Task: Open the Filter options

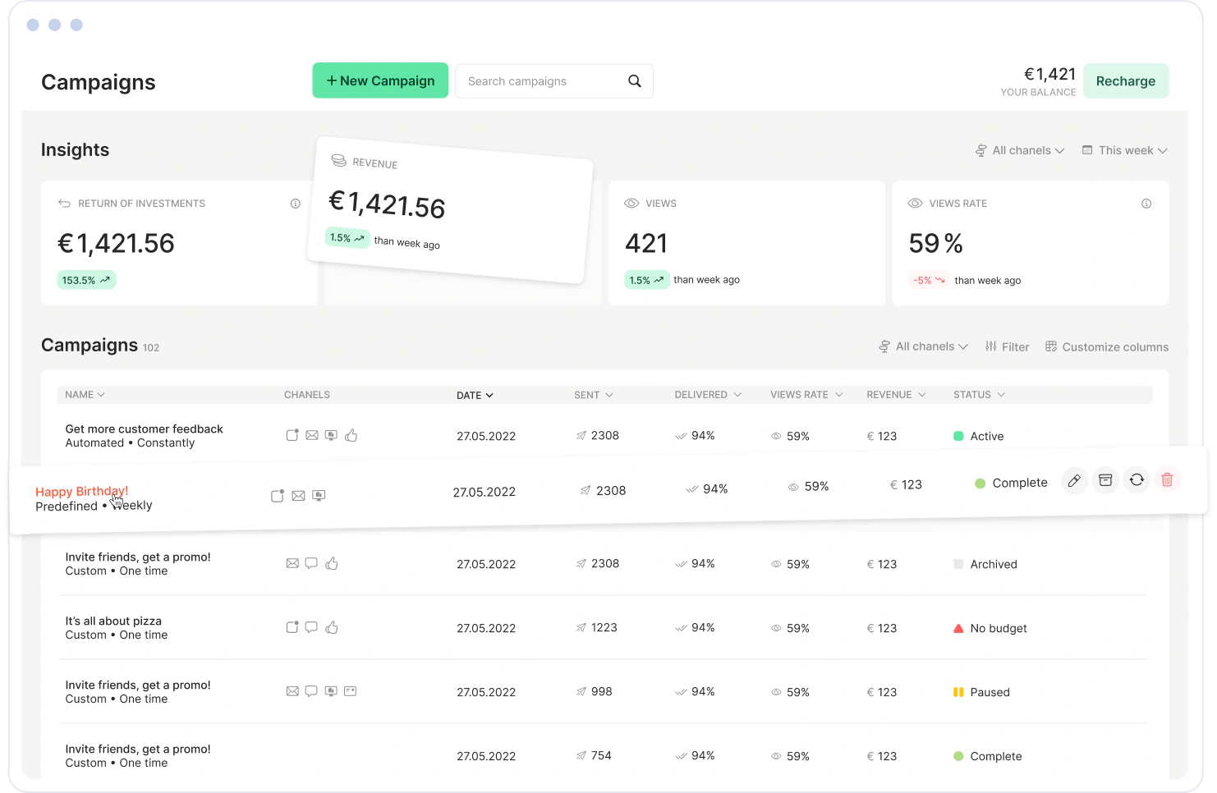Action: pyautogui.click(x=1007, y=346)
